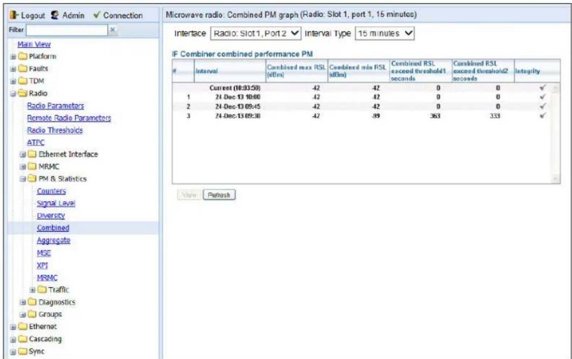The image size is (572, 359).
Task: Click the open Radio folder icon
Action: [23, 93]
